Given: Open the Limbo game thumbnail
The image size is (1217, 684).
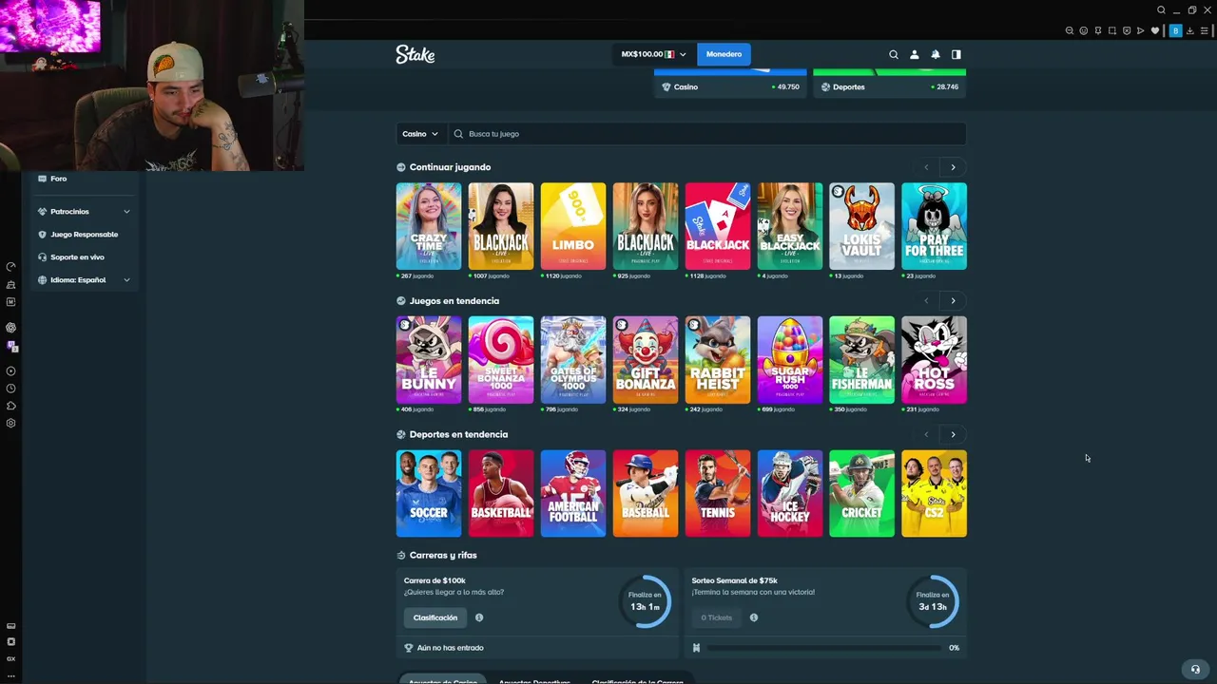Looking at the screenshot, I should (573, 226).
